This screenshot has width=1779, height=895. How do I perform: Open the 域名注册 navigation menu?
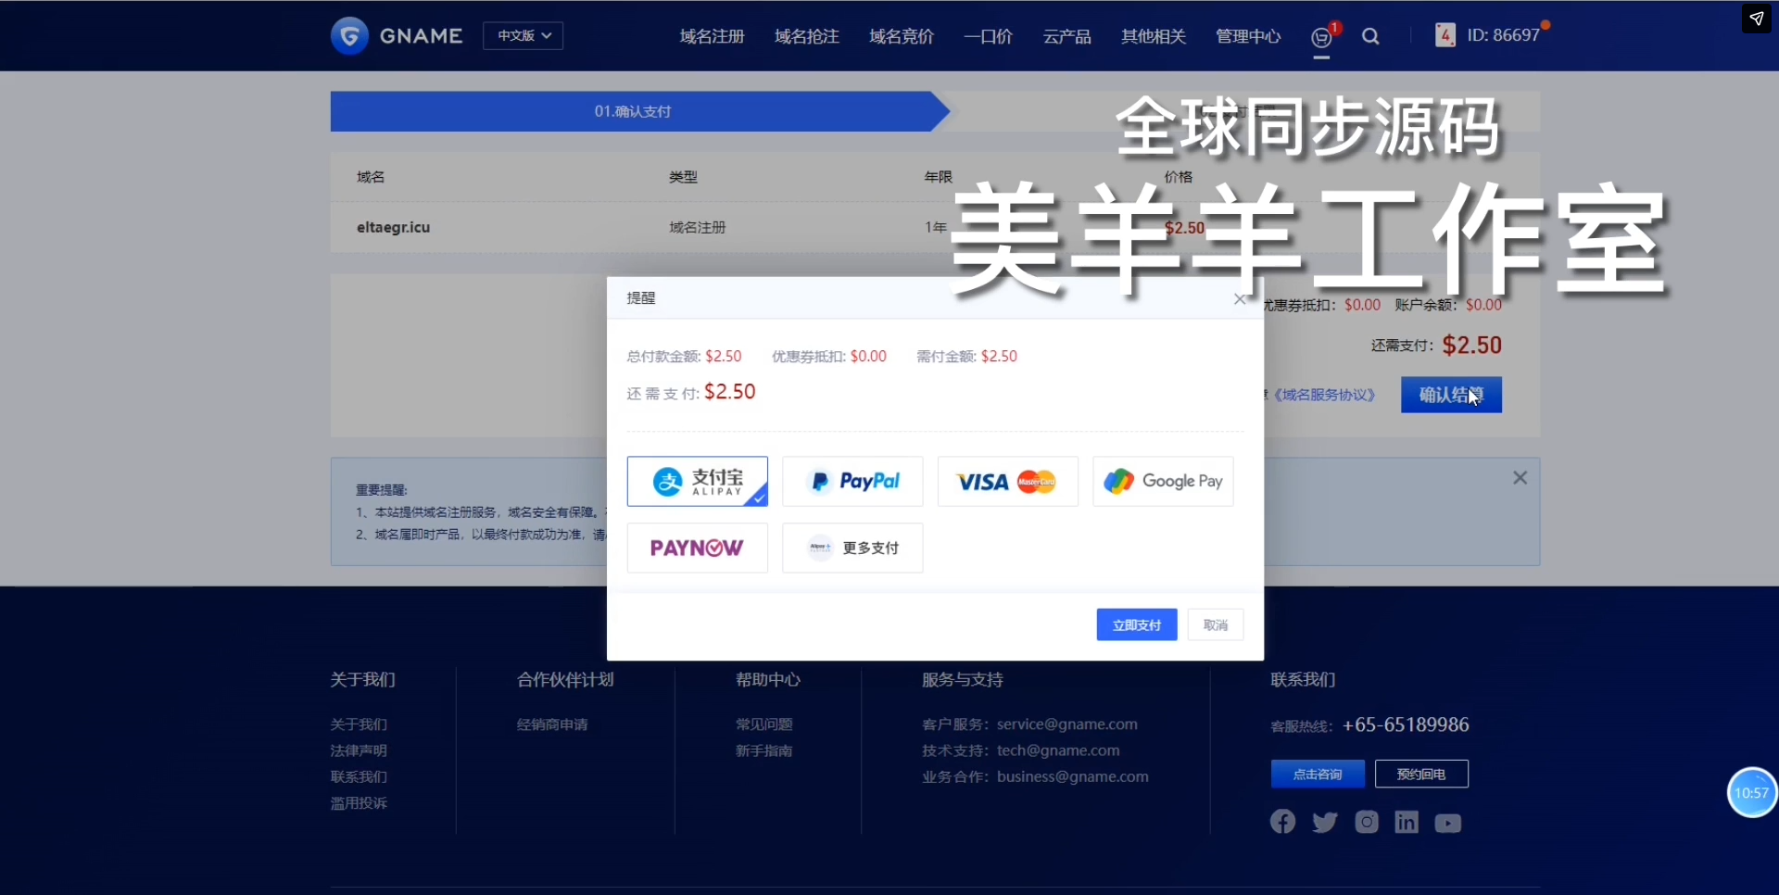(712, 37)
